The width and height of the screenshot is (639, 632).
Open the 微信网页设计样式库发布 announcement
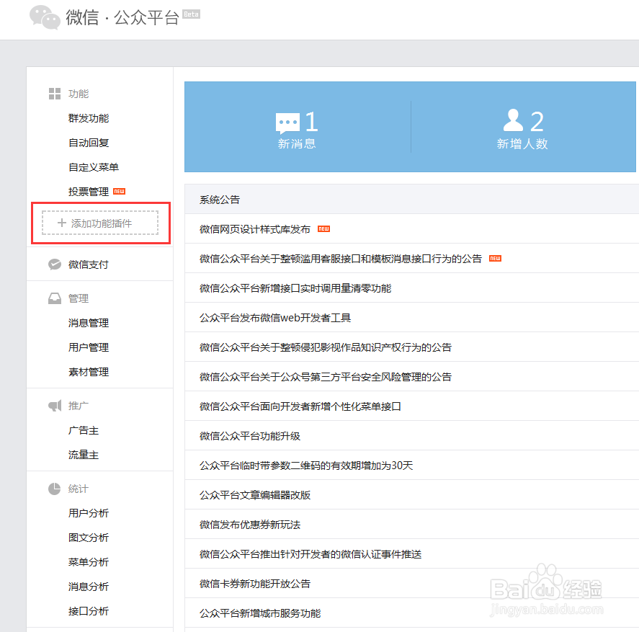pos(254,228)
